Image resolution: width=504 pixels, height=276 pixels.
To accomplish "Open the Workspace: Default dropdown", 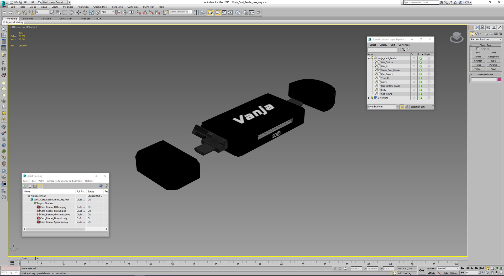I will [55, 2].
